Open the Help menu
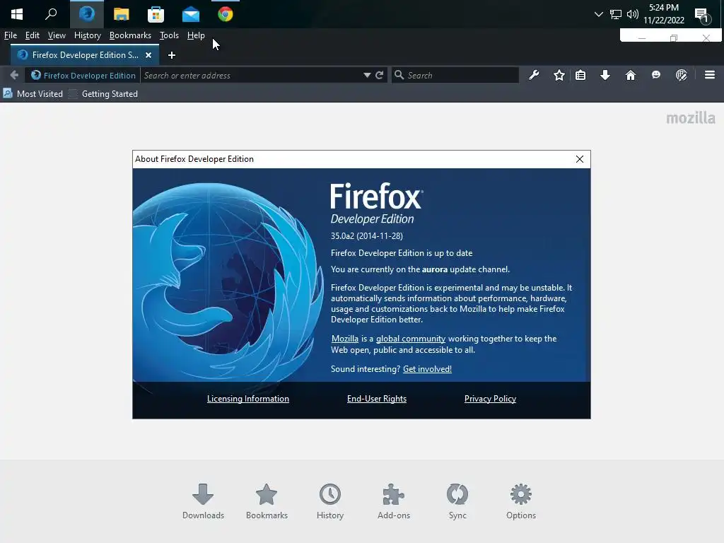Screen dimensions: 724x543 pyautogui.click(x=196, y=35)
